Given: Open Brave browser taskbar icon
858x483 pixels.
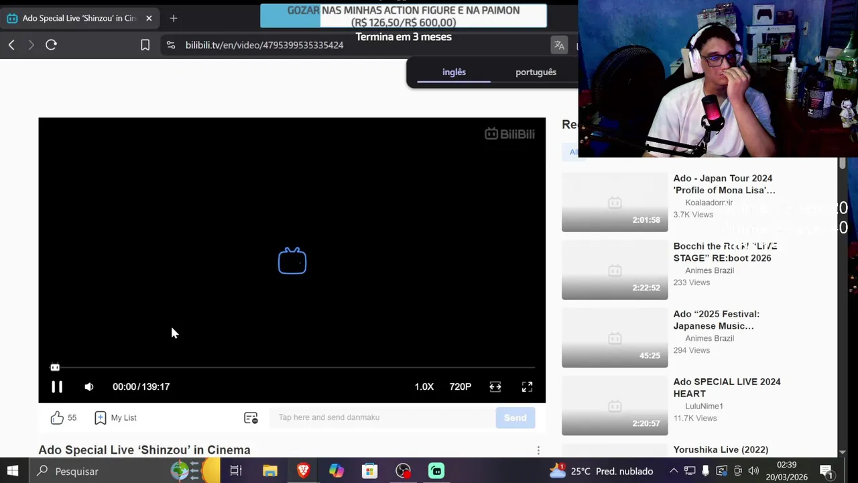Looking at the screenshot, I should coord(303,471).
